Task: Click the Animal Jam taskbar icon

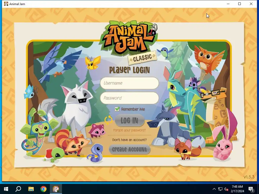Action: tap(56, 189)
